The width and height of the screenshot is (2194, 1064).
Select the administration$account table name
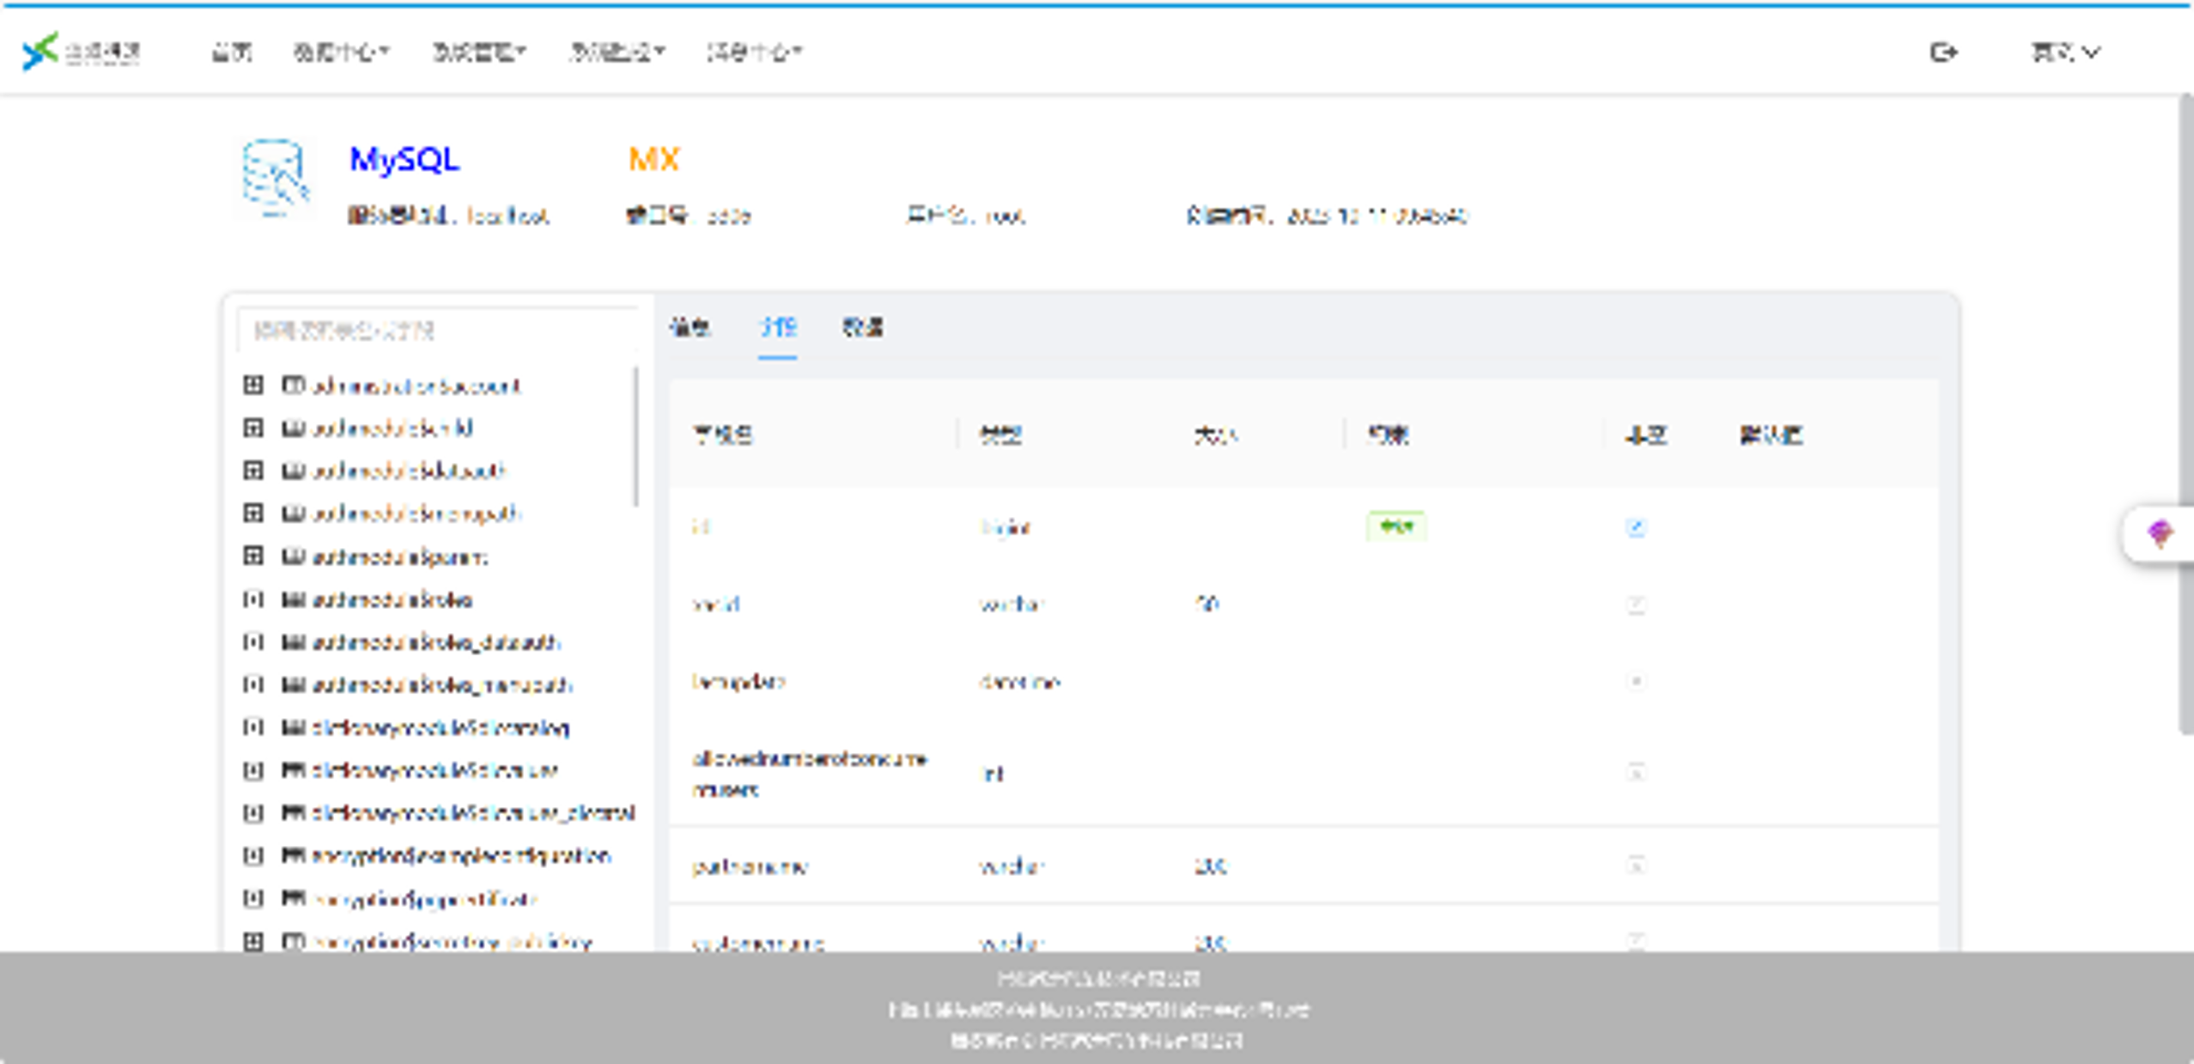(x=416, y=386)
